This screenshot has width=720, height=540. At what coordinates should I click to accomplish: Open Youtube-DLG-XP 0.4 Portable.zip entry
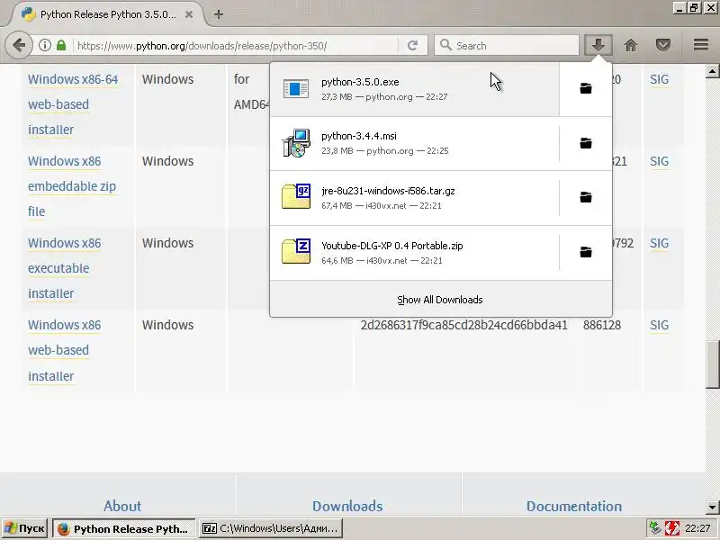click(415, 252)
